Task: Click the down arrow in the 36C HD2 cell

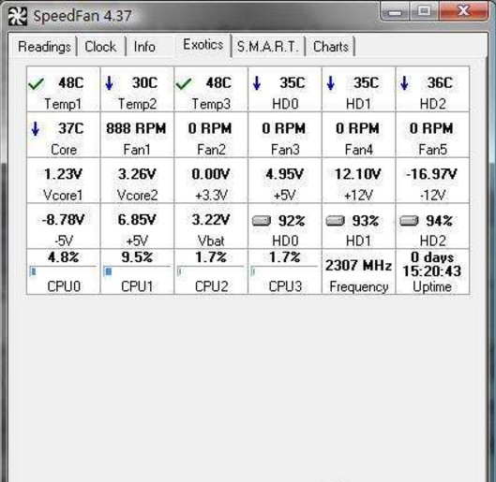Action: 404,83
